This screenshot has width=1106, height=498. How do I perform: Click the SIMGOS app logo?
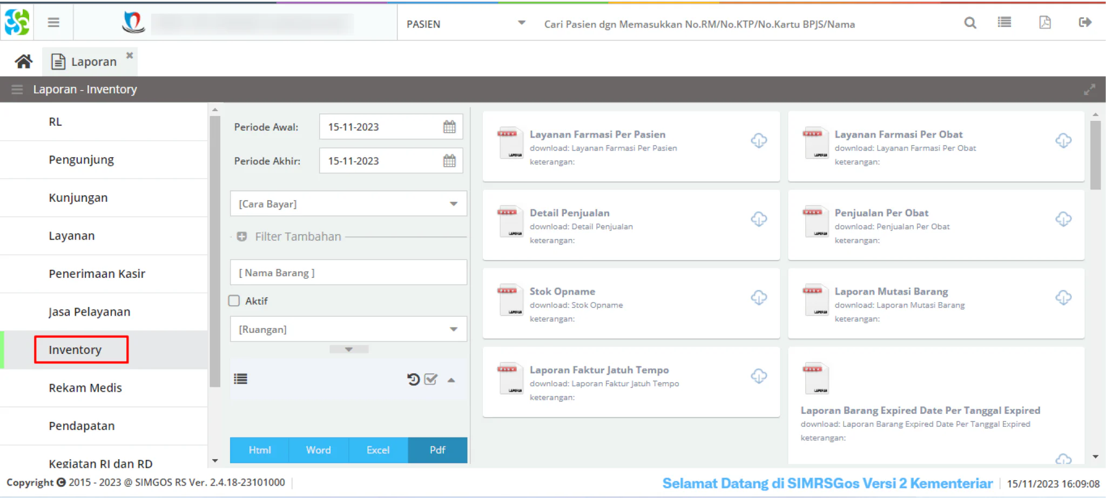point(17,22)
